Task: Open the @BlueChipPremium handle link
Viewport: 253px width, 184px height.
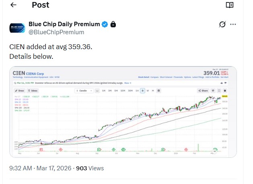Action: click(56, 32)
